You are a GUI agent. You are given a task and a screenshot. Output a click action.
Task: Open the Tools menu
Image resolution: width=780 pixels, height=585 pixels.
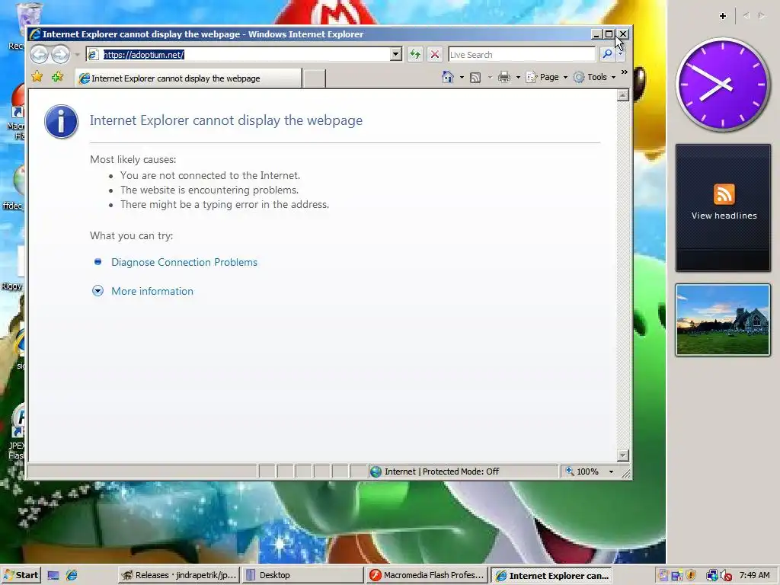(594, 77)
